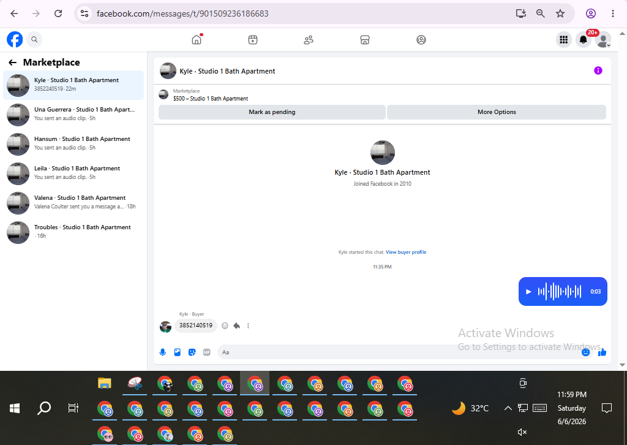Reload the page
The image size is (627, 445).
pos(58,13)
